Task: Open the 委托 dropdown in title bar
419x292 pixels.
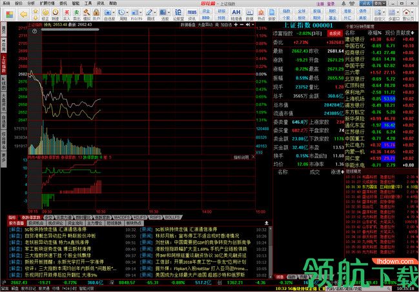Action: 380,3
